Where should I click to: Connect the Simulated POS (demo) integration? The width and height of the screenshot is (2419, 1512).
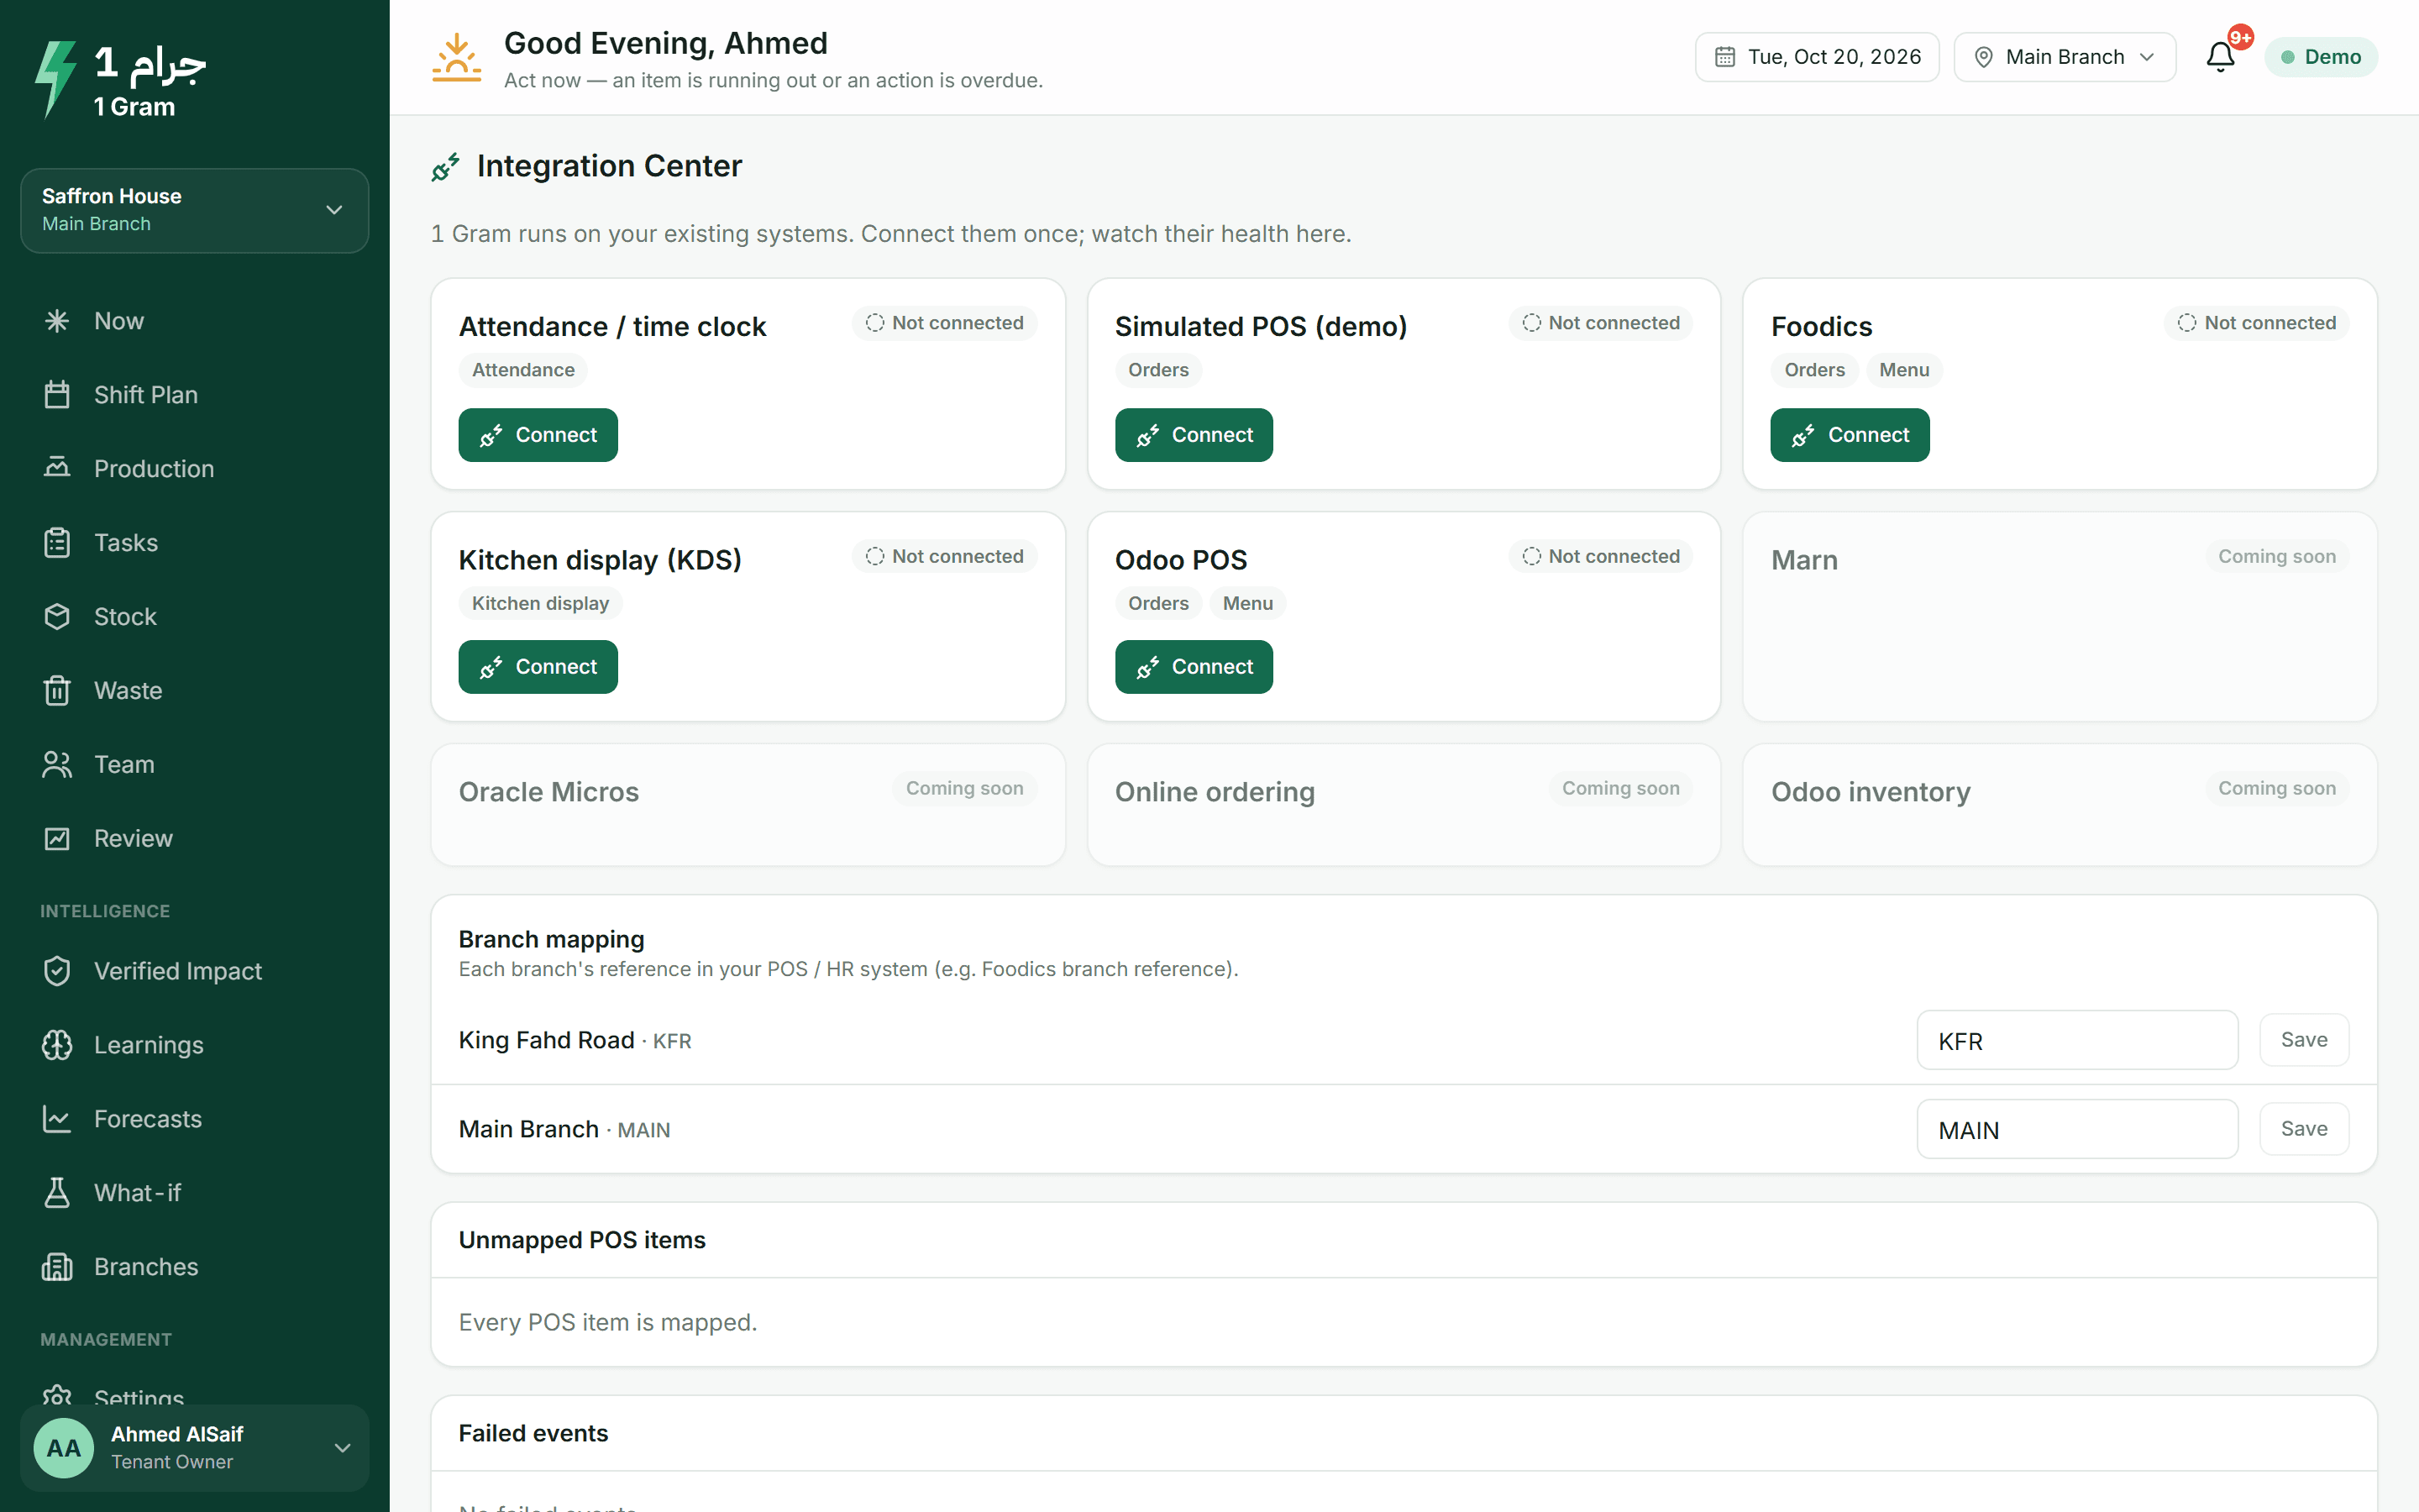(1194, 435)
